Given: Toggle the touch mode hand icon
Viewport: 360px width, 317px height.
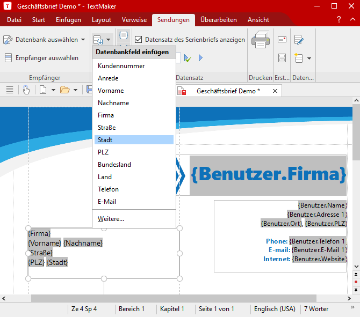Looking at the screenshot, I should [26, 90].
